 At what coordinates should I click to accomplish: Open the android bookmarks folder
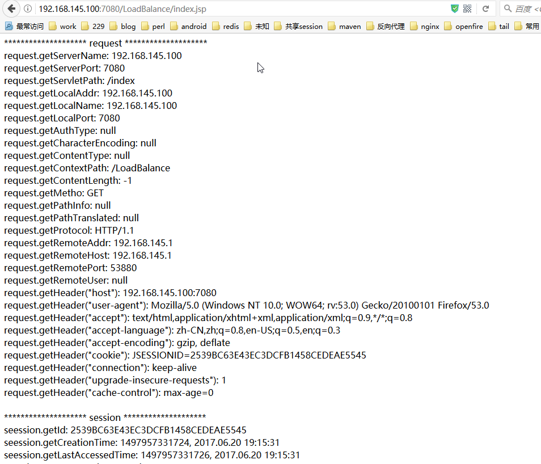pos(188,26)
